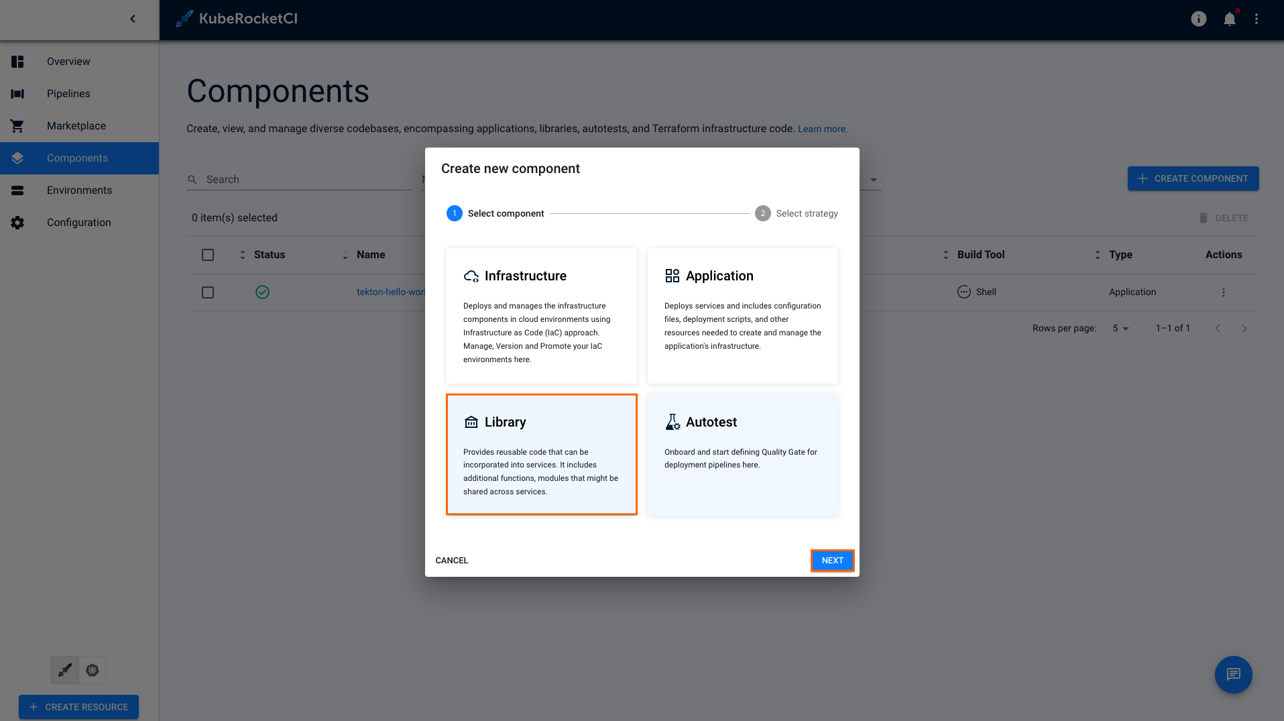The width and height of the screenshot is (1284, 721).
Task: Click the Application grid icon
Action: click(672, 276)
